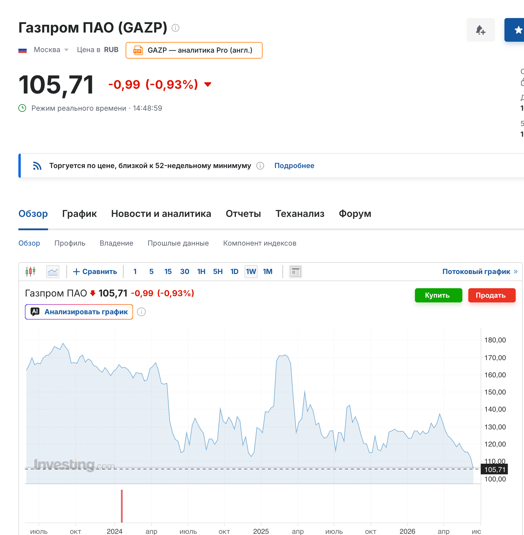Open the Москва exchange dropdown
Image resolution: width=524 pixels, height=535 pixels.
(51, 50)
